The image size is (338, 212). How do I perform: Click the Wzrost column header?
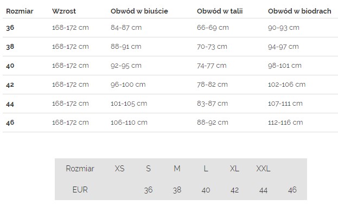click(x=64, y=11)
